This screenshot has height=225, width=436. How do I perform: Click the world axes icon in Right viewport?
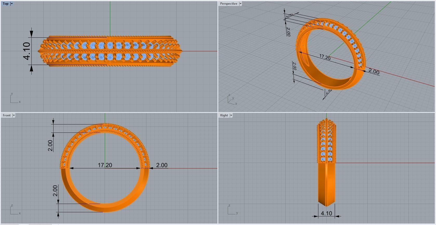pyautogui.click(x=233, y=210)
